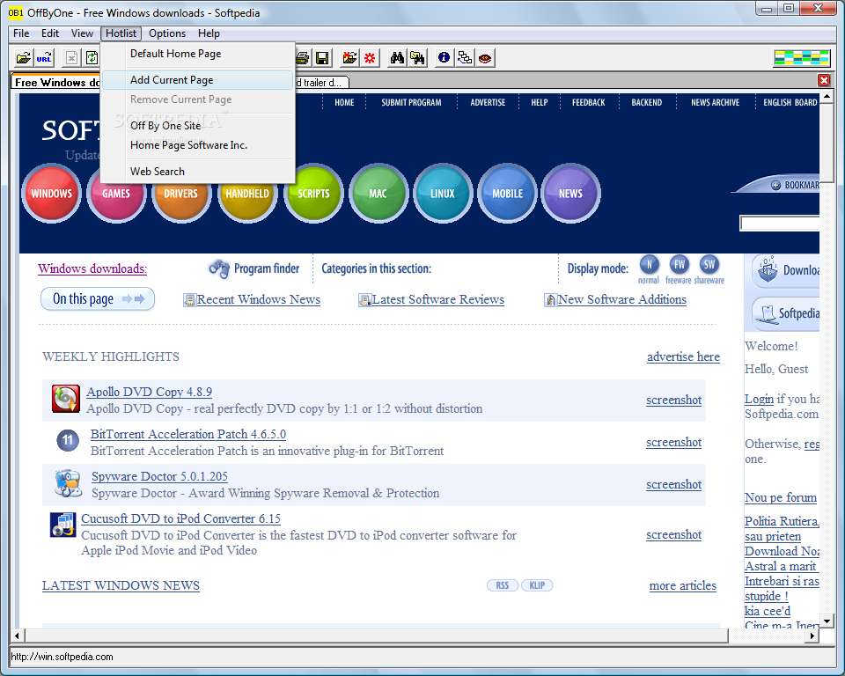Click the blue MOBILE category bubble

tap(507, 193)
